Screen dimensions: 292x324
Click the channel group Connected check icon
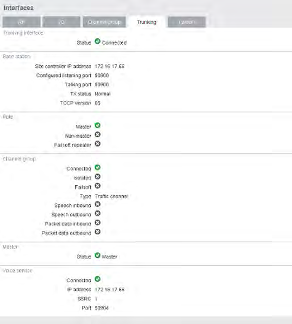98,167
